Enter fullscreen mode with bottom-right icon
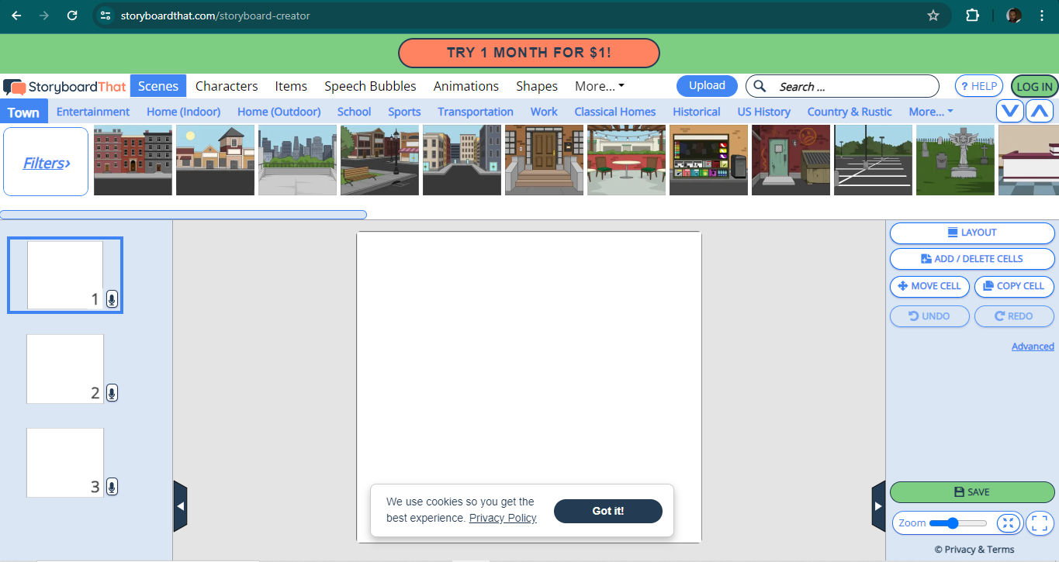 [x=1040, y=523]
